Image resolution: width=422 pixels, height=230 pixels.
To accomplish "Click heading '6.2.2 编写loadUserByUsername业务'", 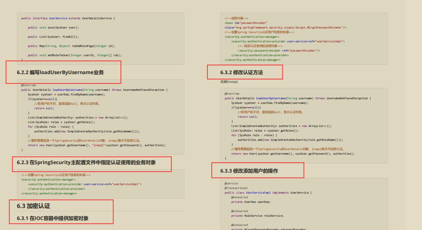I will tap(60, 72).
